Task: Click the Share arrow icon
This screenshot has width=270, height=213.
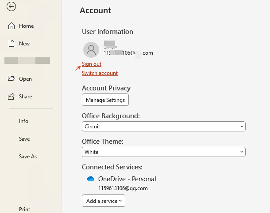Action: pyautogui.click(x=11, y=96)
